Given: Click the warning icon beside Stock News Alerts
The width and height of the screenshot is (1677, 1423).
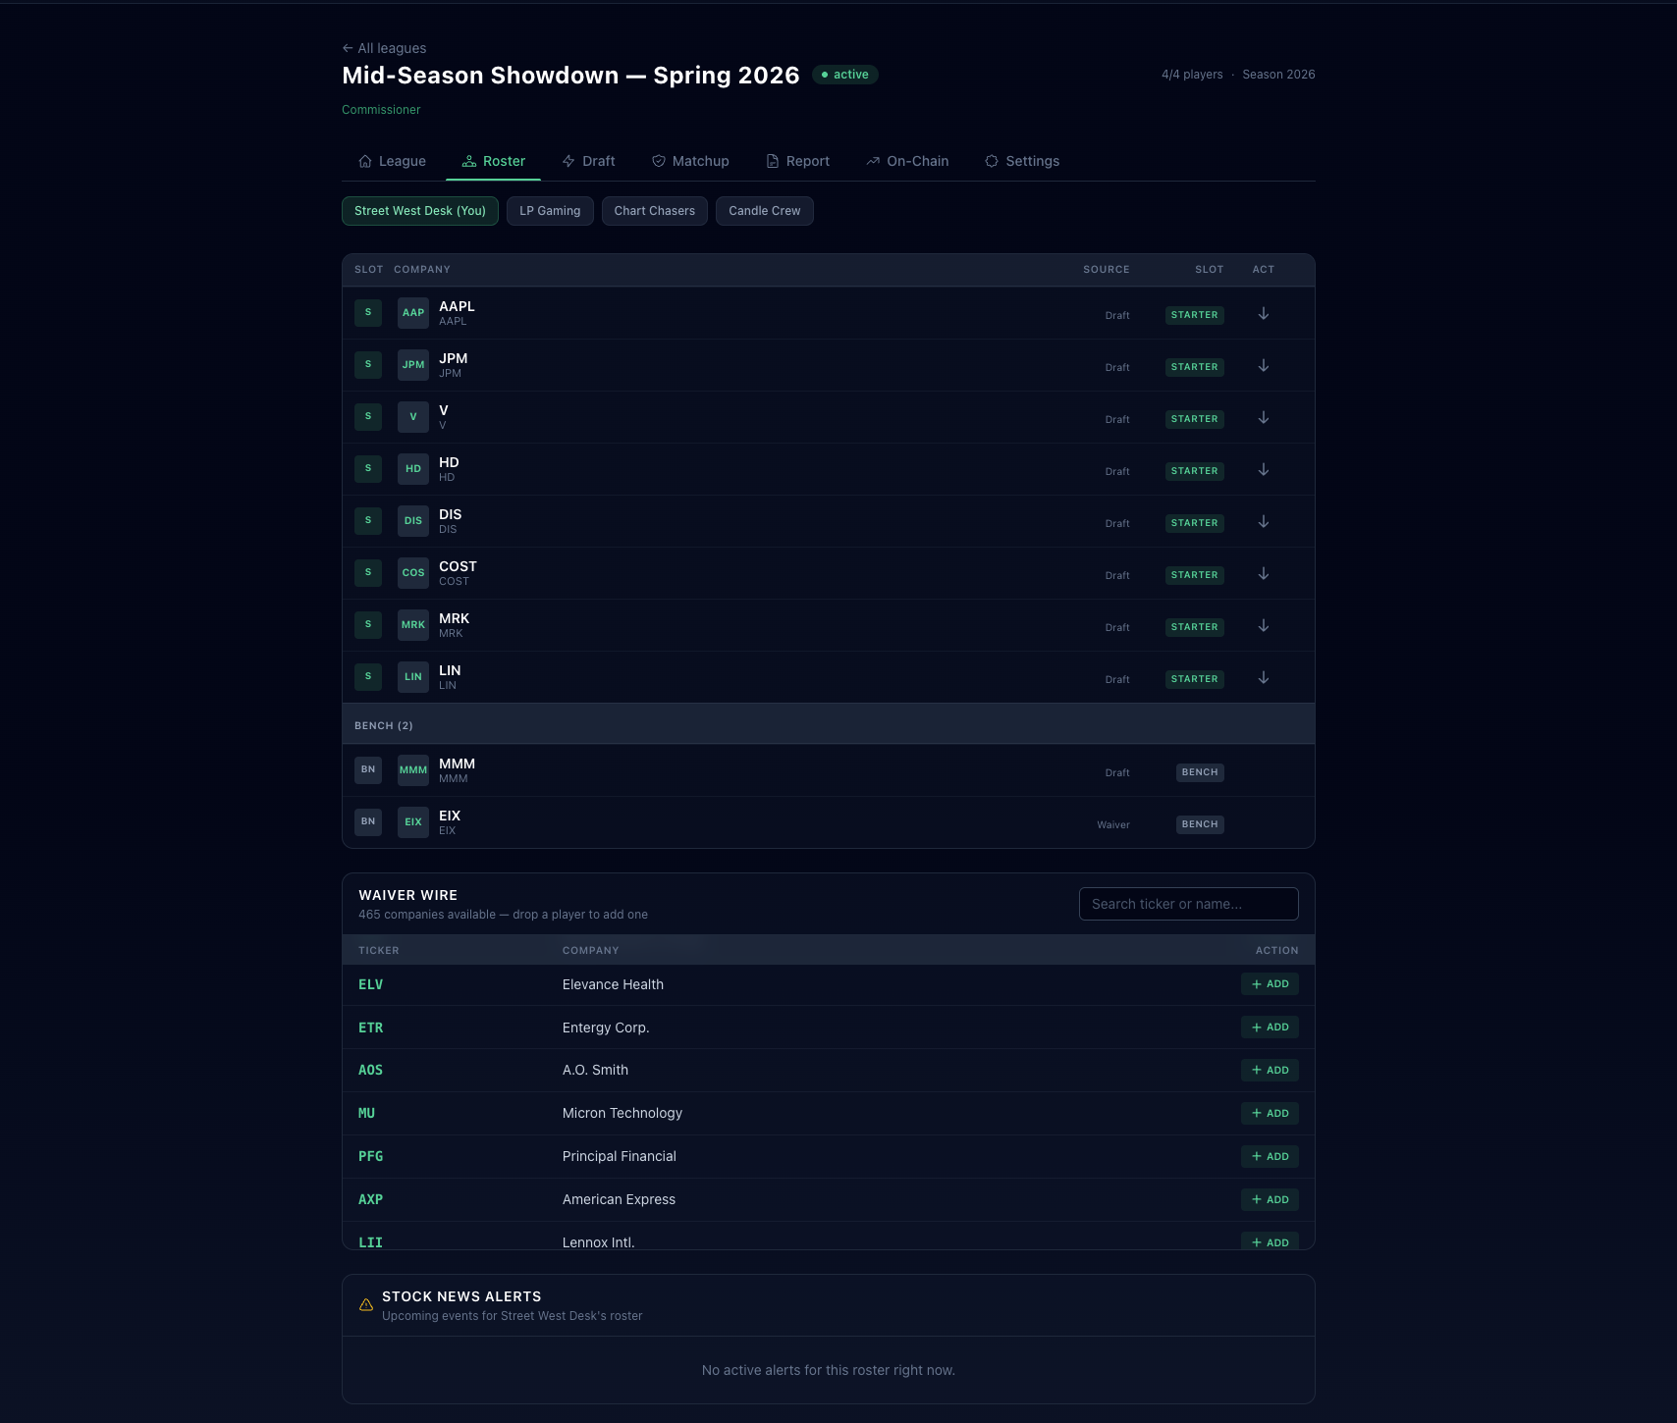Looking at the screenshot, I should [x=366, y=1305].
